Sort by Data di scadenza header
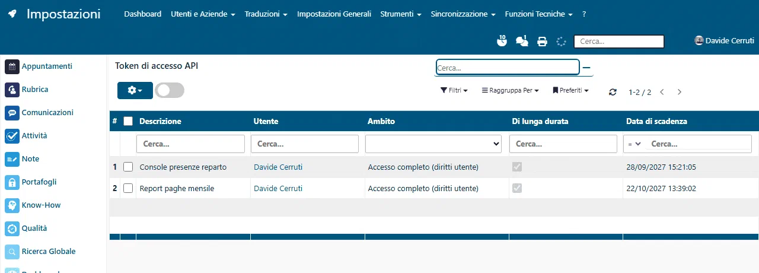759x273 pixels. click(656, 121)
